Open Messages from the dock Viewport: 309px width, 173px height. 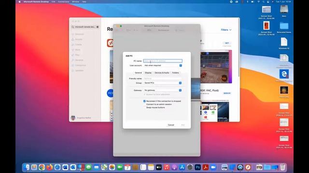point(88,167)
